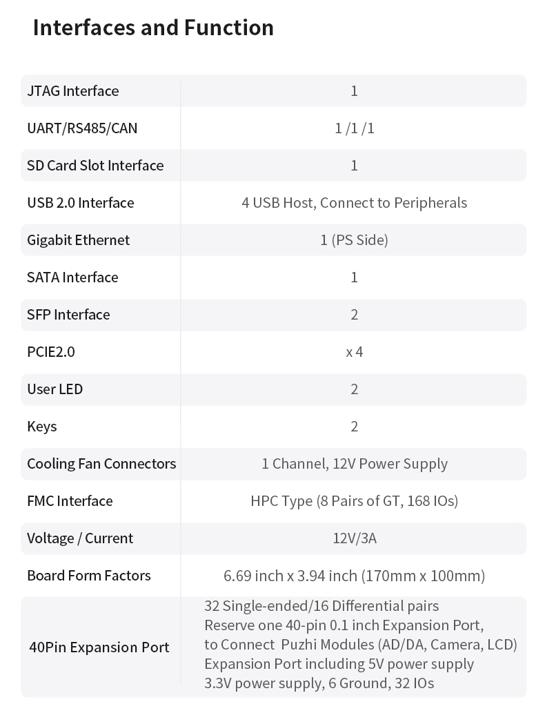Select the 40Pin Expansion Port label
545x722 pixels.
[99, 647]
